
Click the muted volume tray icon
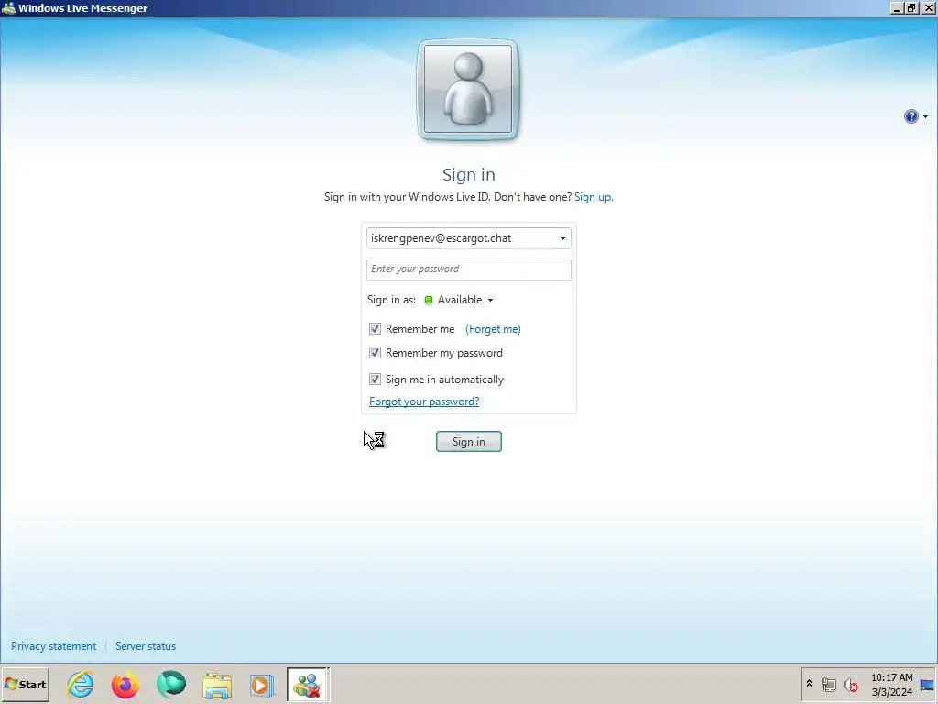850,685
